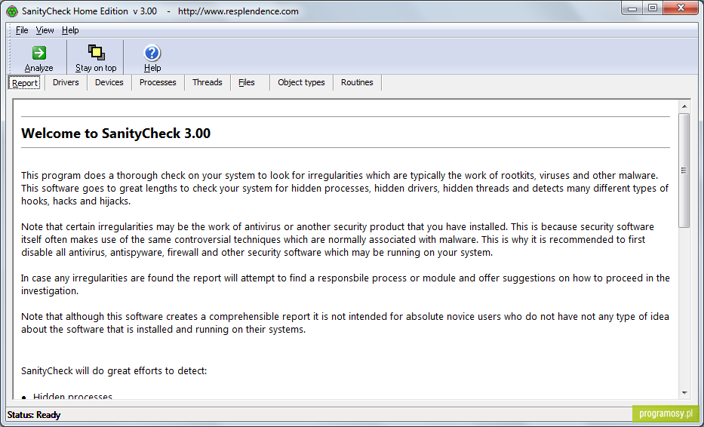Click the 'Hidden processes' bullet item
The width and height of the screenshot is (704, 427).
coord(72,395)
